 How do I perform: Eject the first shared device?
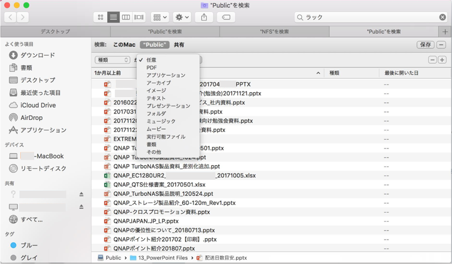click(x=81, y=194)
